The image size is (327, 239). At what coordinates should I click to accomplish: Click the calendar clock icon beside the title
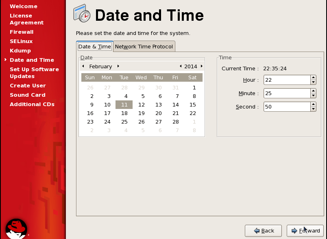tap(82, 14)
